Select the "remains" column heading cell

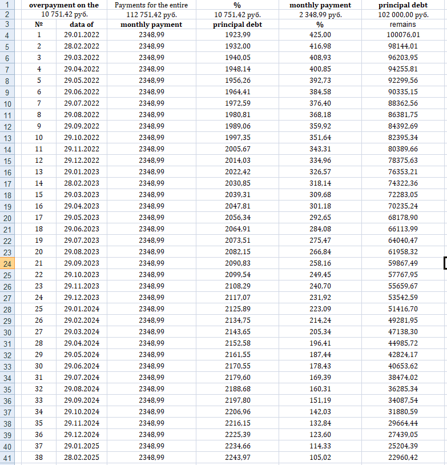(402, 25)
